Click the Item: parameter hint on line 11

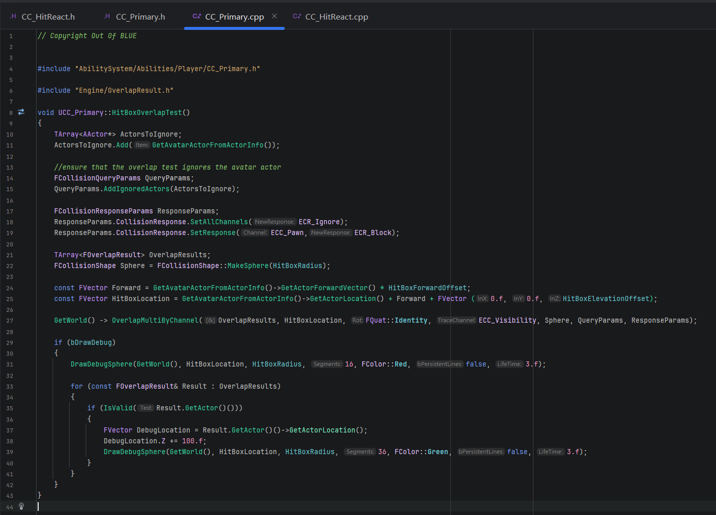click(x=142, y=145)
